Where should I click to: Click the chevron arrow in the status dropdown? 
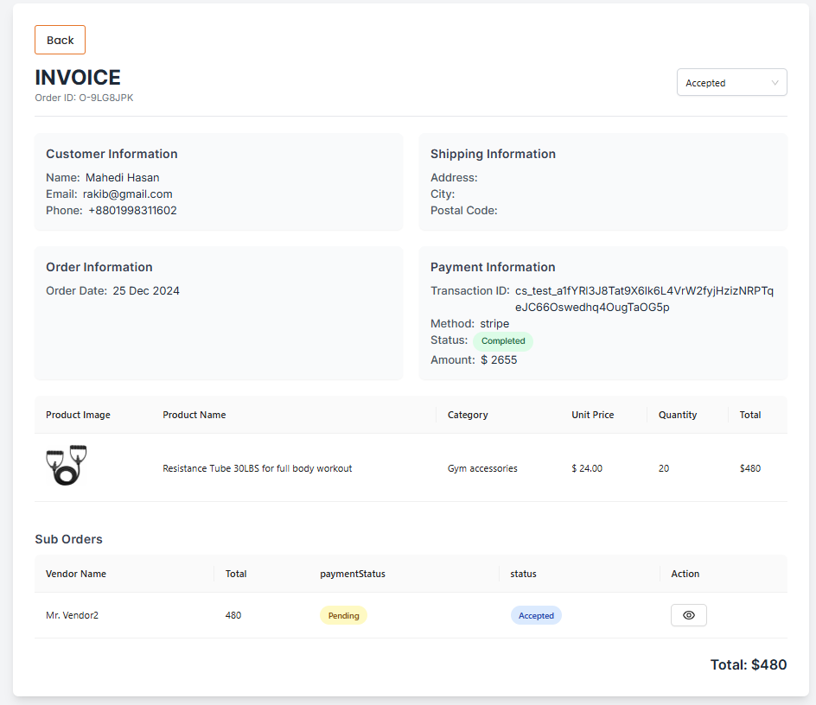(775, 83)
